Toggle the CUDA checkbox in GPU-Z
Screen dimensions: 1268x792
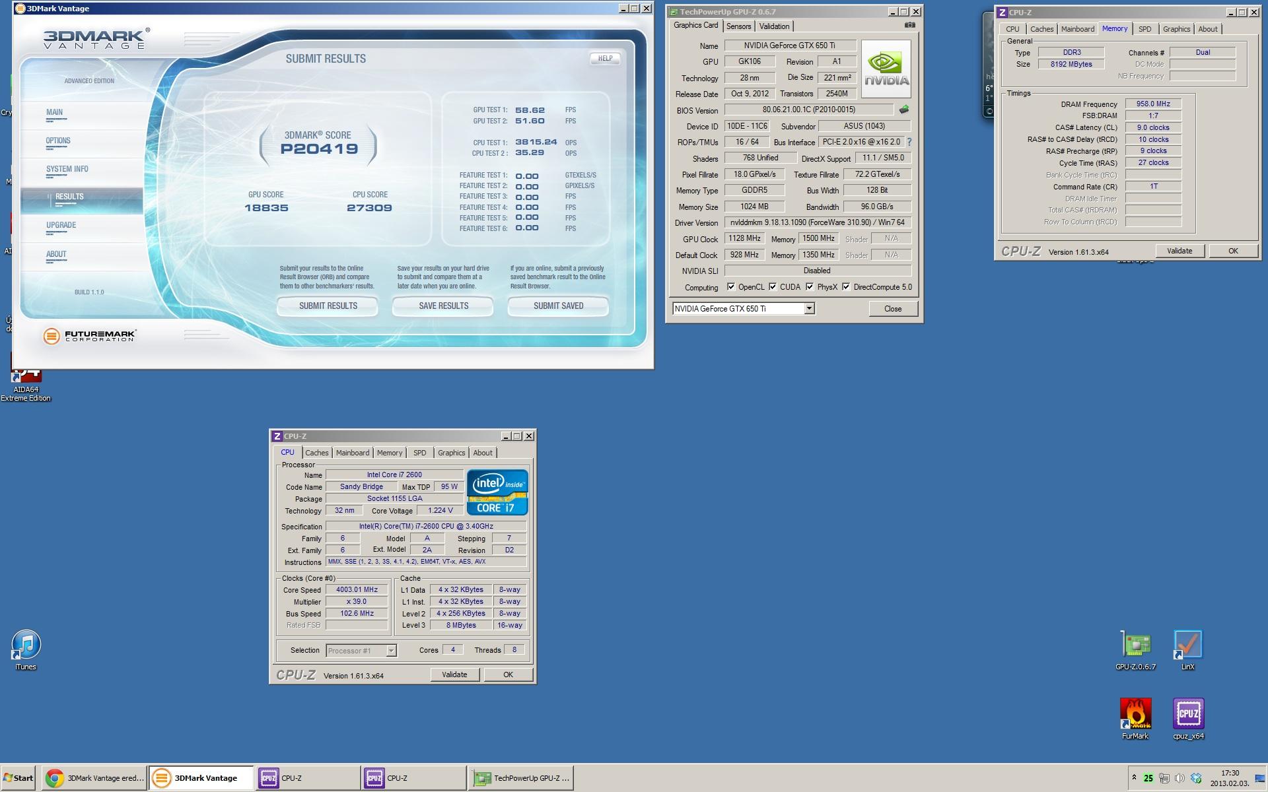pos(773,287)
